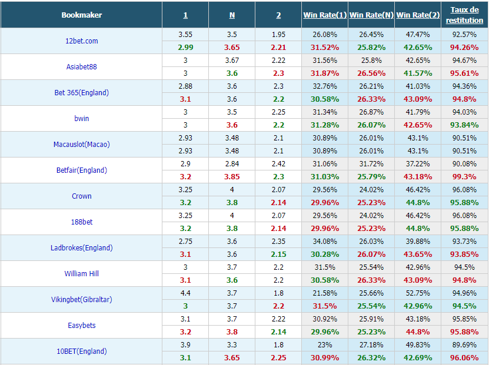Select bwin win rate 31.34%

[x=325, y=112]
